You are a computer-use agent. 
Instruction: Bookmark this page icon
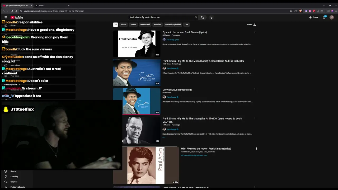[16, 11]
